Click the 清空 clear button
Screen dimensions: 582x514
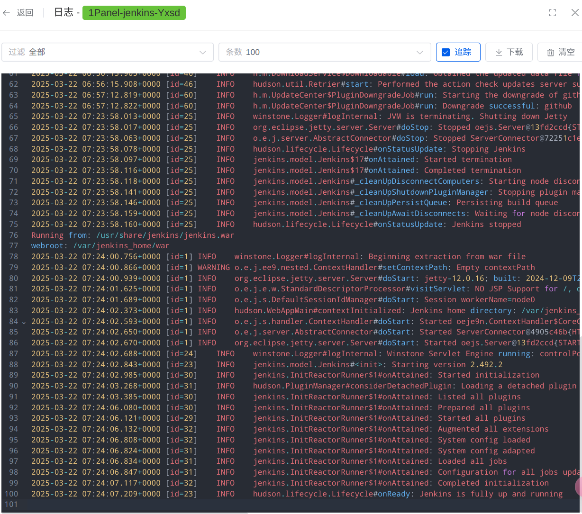[560, 52]
